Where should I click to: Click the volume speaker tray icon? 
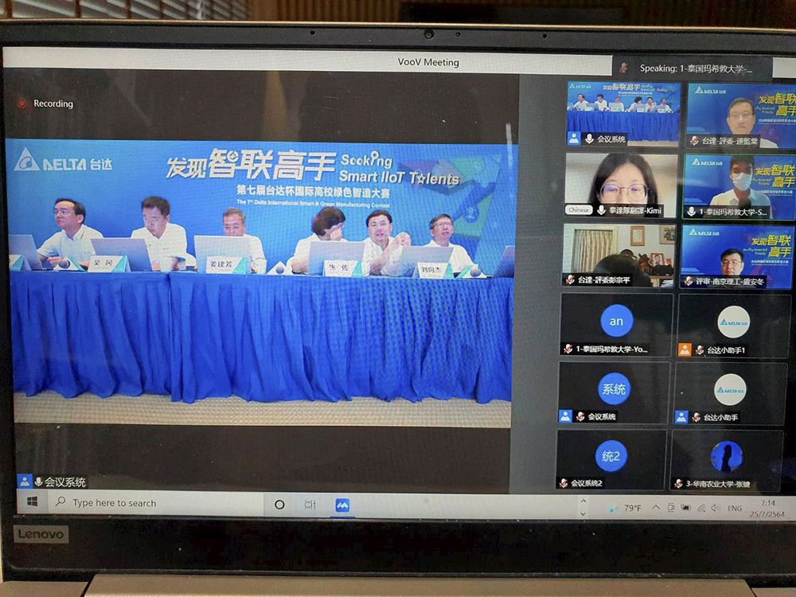pyautogui.click(x=716, y=508)
